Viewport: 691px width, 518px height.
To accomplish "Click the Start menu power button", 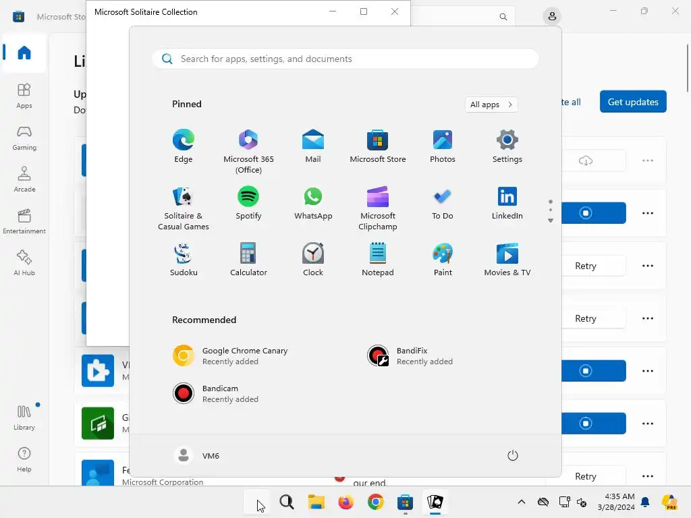I will [x=513, y=455].
